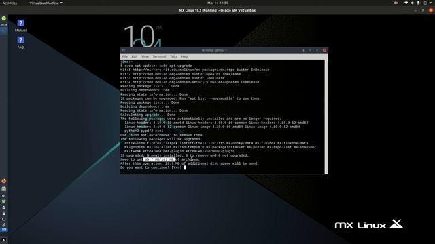Click the monitor icon in the MX panel
The width and height of the screenshot is (435, 244).
click(4, 219)
